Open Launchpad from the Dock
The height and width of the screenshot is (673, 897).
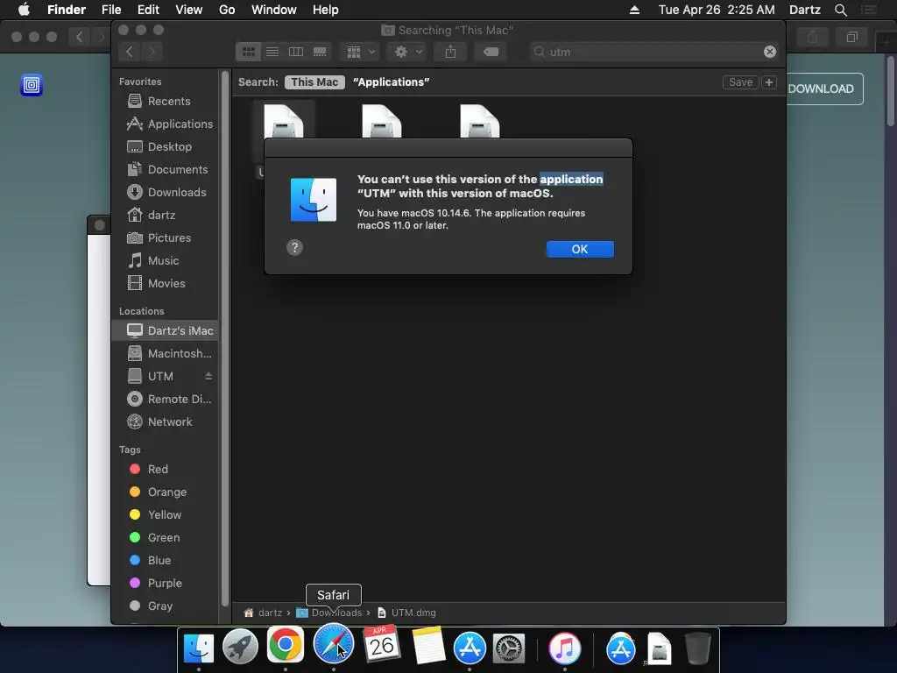coord(240,648)
